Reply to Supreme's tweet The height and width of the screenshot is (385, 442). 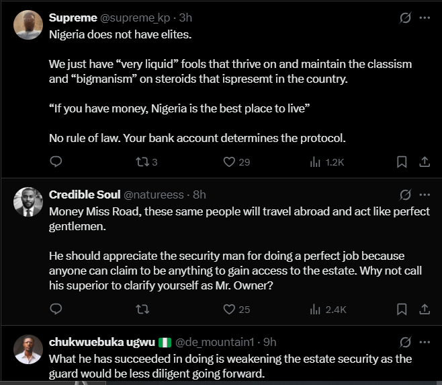[56, 162]
